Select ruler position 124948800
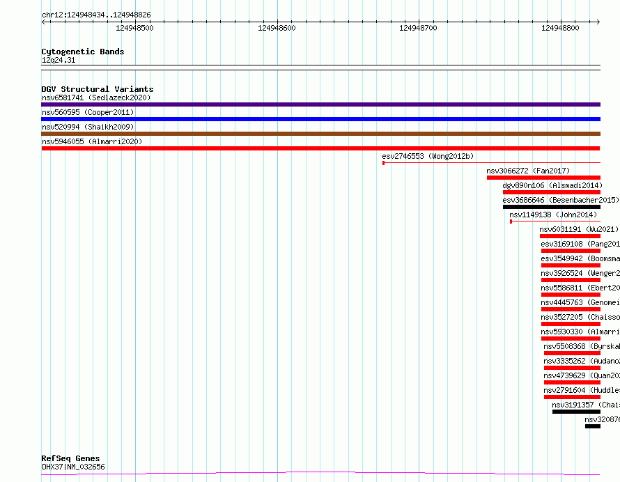 click(560, 28)
